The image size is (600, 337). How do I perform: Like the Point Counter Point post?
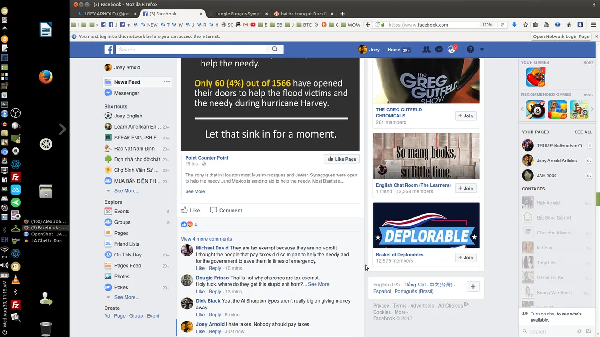191,210
